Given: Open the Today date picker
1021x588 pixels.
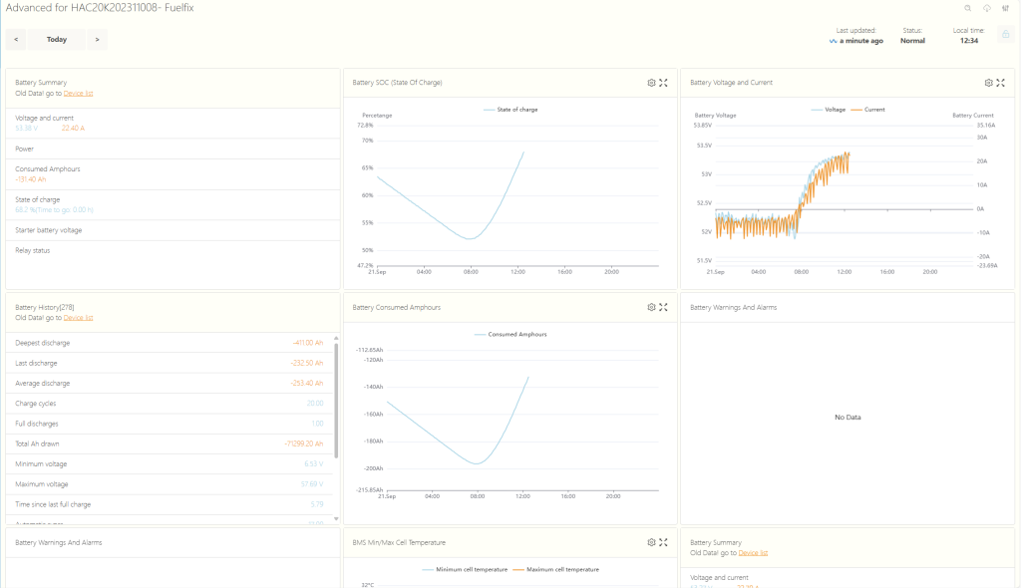Looking at the screenshot, I should click(57, 40).
